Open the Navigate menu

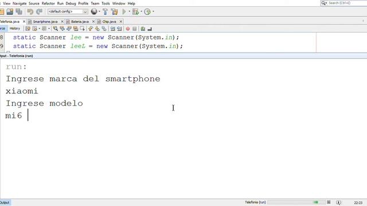19,3
